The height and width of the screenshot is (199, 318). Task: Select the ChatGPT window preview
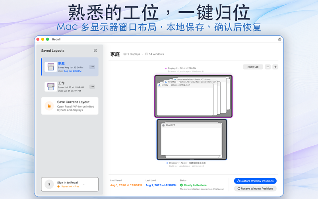pyautogui.click(x=191, y=139)
